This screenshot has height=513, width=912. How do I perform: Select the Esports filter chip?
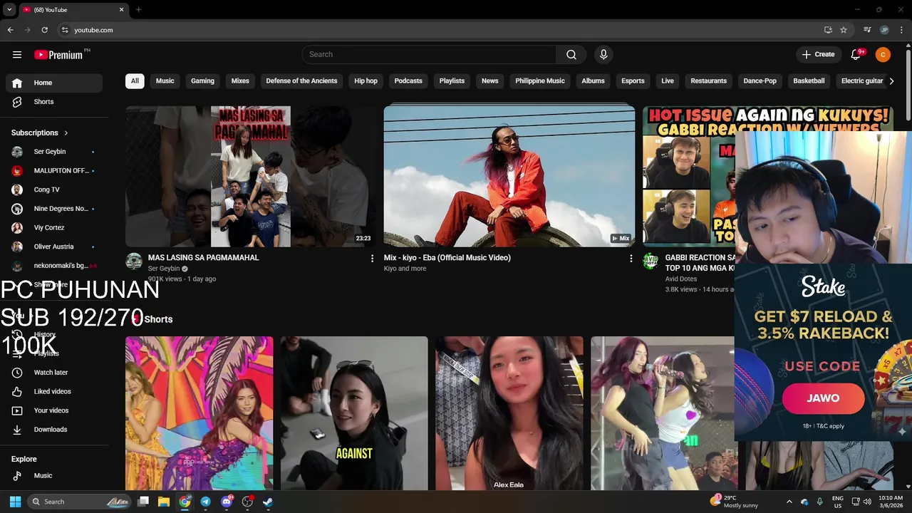point(633,81)
